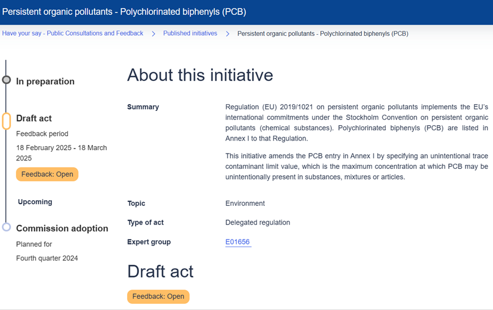
Task: Click the page title in blue header
Action: (x=124, y=12)
